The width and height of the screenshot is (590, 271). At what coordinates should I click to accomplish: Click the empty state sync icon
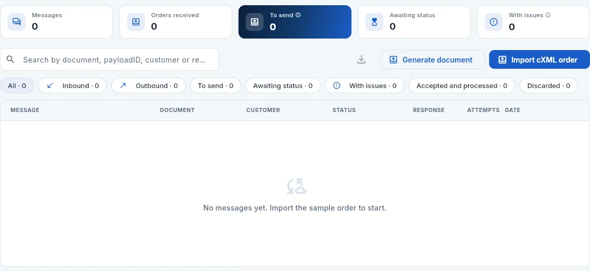(297, 187)
